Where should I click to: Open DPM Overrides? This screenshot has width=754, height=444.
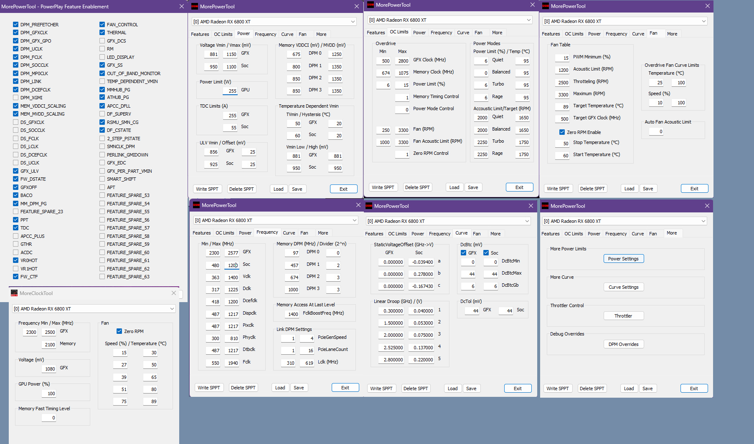click(624, 344)
